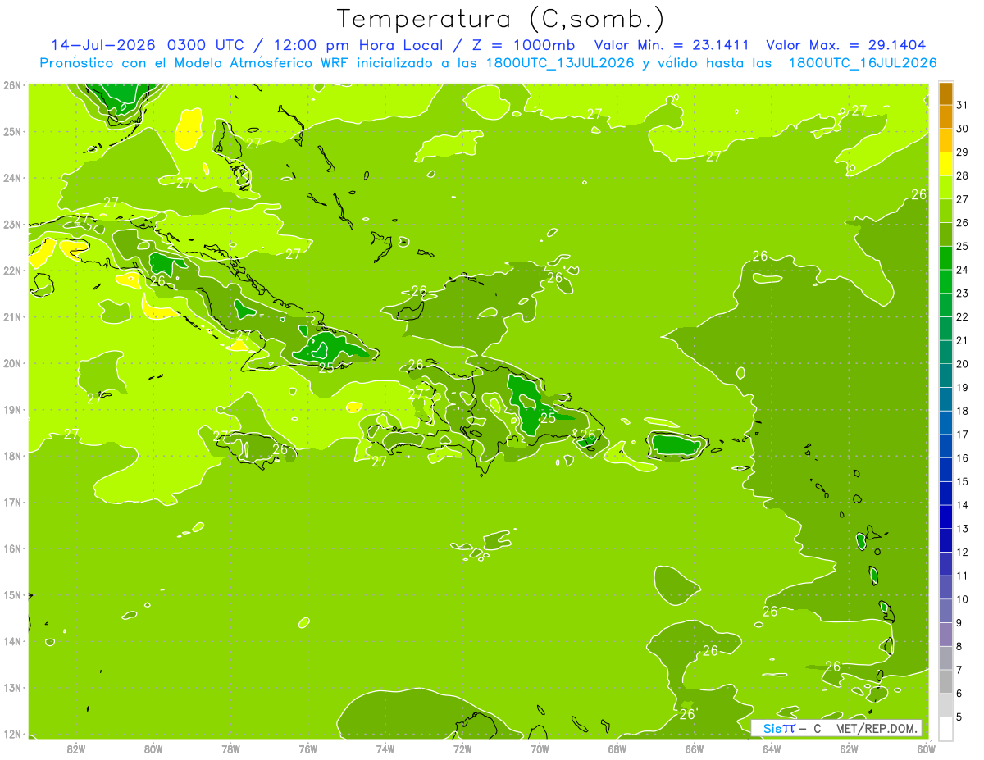The height and width of the screenshot is (760, 984).
Task: Click latitude axis label '18N'
Action: coord(11,456)
